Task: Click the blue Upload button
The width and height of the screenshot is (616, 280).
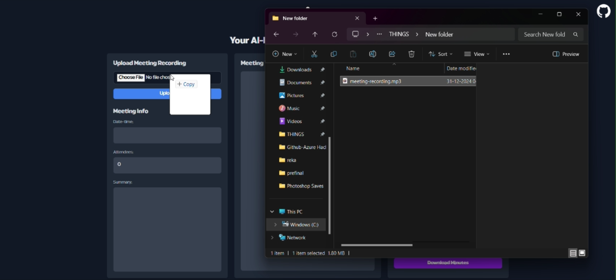Action: (x=167, y=94)
